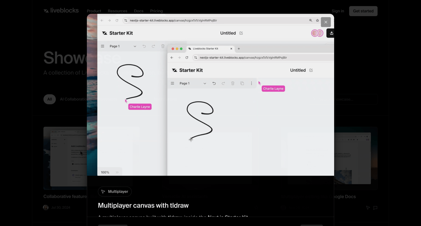Click the yellow macOS minimize dot of inner window
Image resolution: width=421 pixels, height=226 pixels.
177,49
